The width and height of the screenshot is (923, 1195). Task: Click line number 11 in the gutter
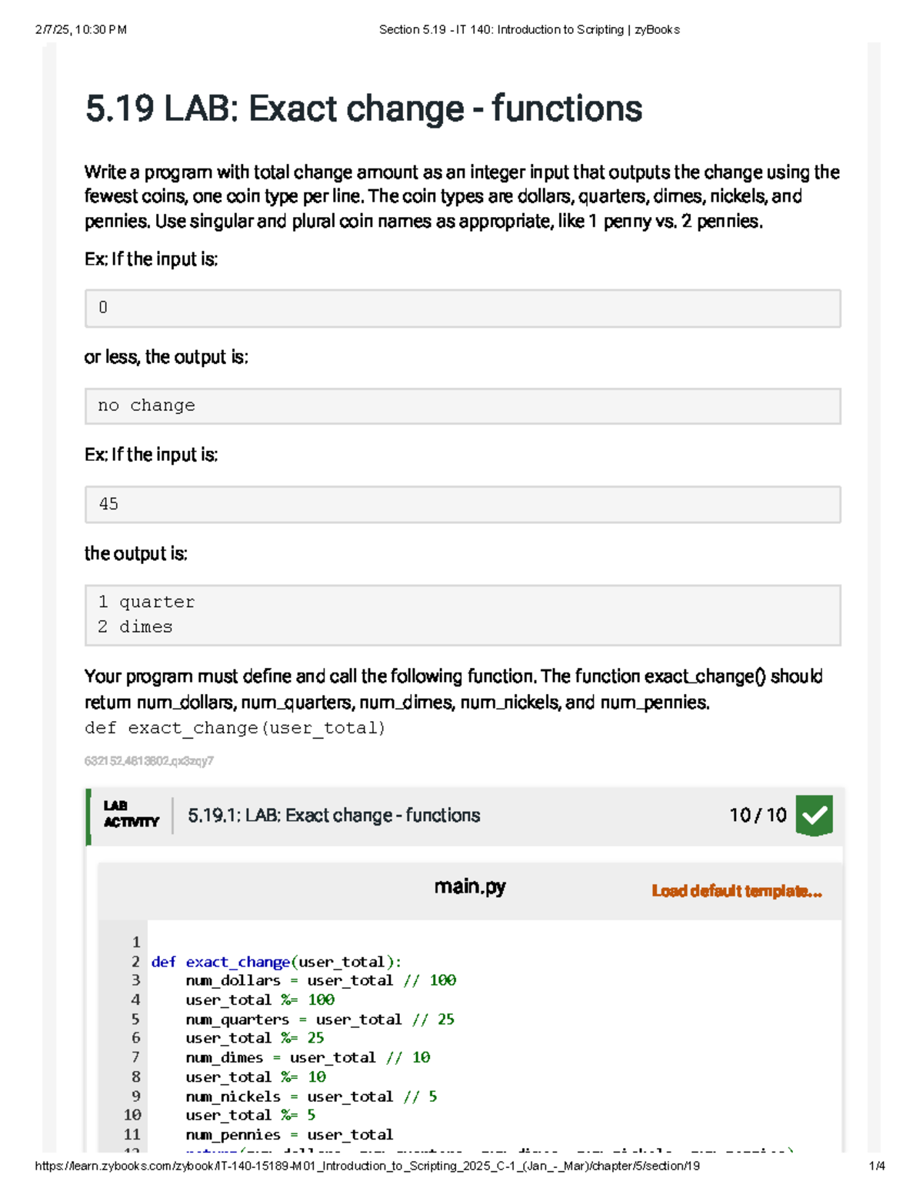click(x=132, y=1134)
